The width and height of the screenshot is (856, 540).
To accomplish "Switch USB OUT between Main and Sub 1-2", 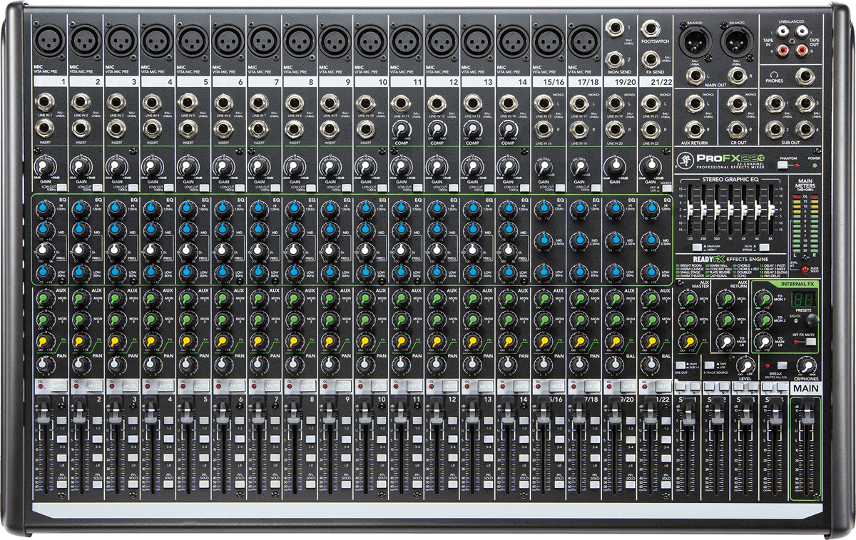I will click(680, 365).
